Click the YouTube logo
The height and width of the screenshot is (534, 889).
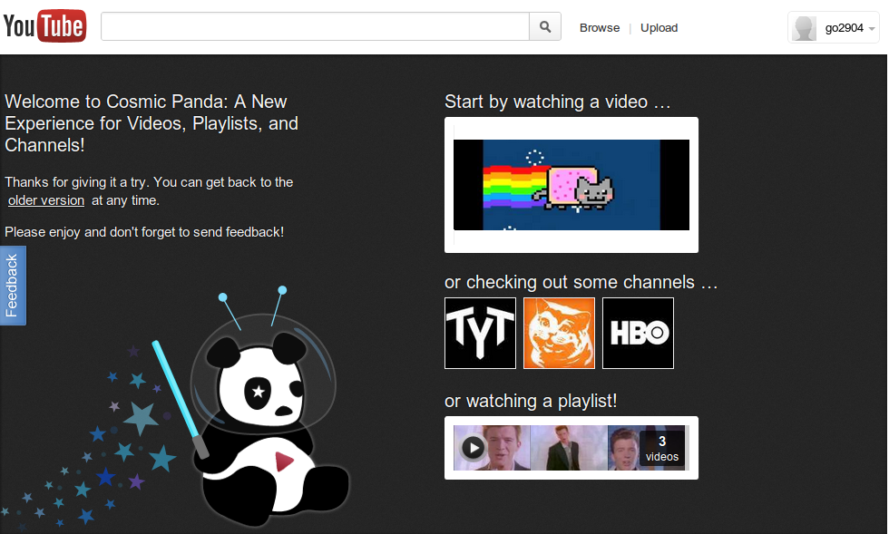(x=44, y=26)
